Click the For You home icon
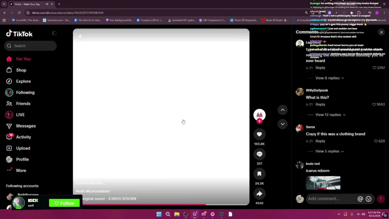This screenshot has height=219, width=389. click(9, 59)
